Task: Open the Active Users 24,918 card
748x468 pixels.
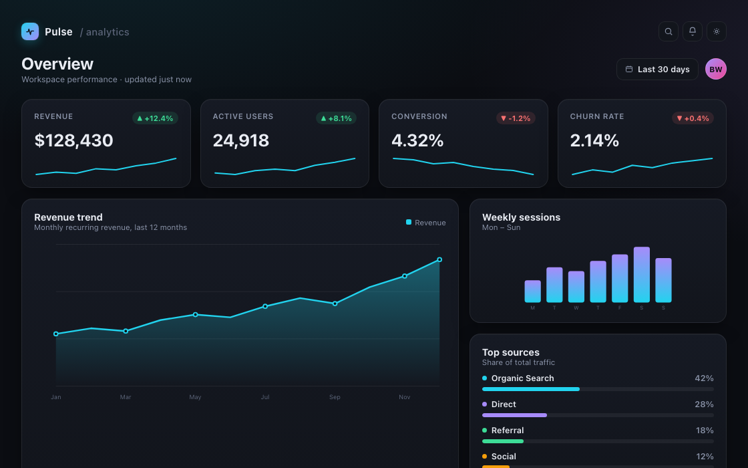Action: click(x=285, y=143)
